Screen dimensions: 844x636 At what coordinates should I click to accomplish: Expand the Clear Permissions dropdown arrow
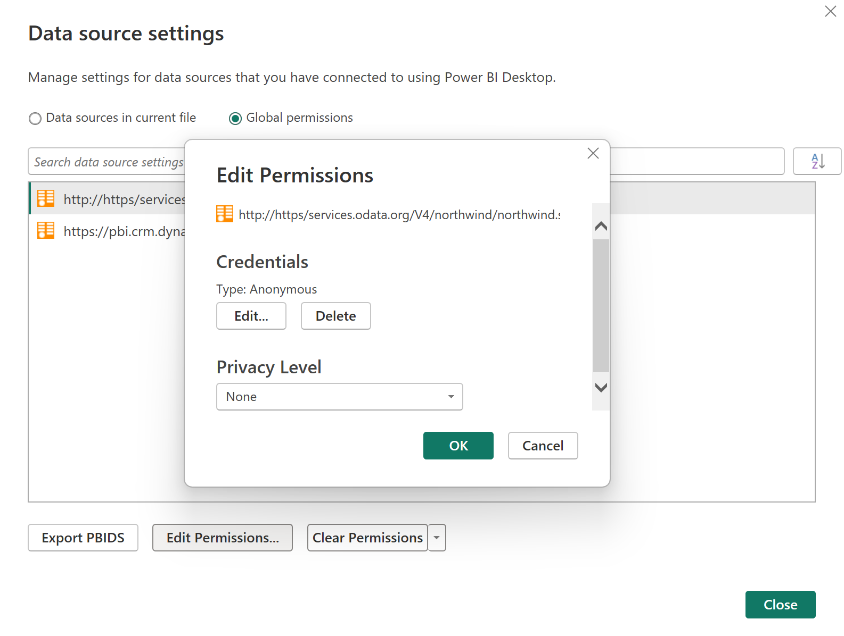(x=437, y=538)
